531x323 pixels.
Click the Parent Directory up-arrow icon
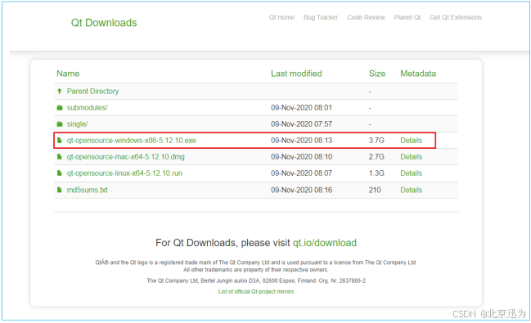(60, 91)
